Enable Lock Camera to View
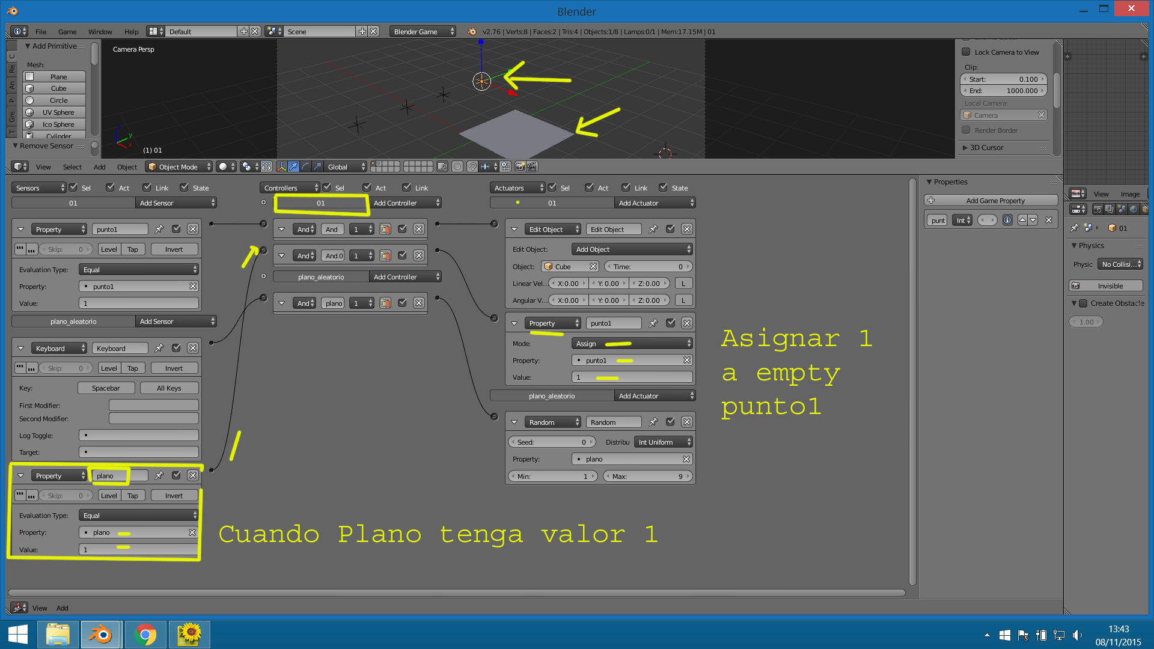 coord(966,52)
